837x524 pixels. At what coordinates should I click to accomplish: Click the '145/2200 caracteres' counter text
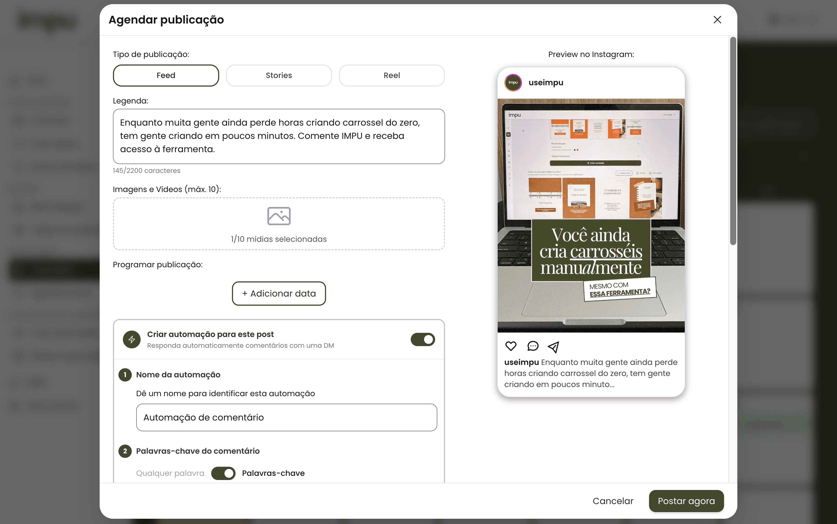click(146, 170)
